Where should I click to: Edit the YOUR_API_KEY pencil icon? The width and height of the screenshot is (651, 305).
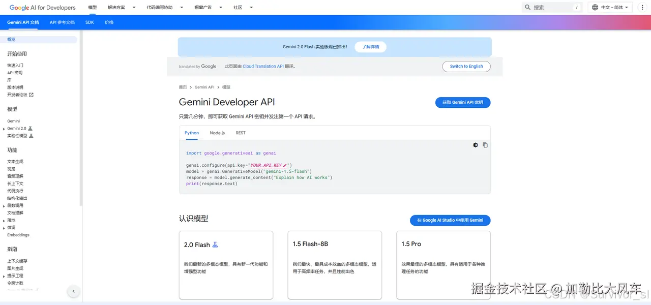(285, 165)
